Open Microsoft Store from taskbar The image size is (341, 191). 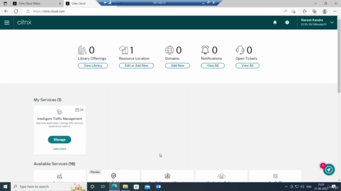click(x=136, y=186)
